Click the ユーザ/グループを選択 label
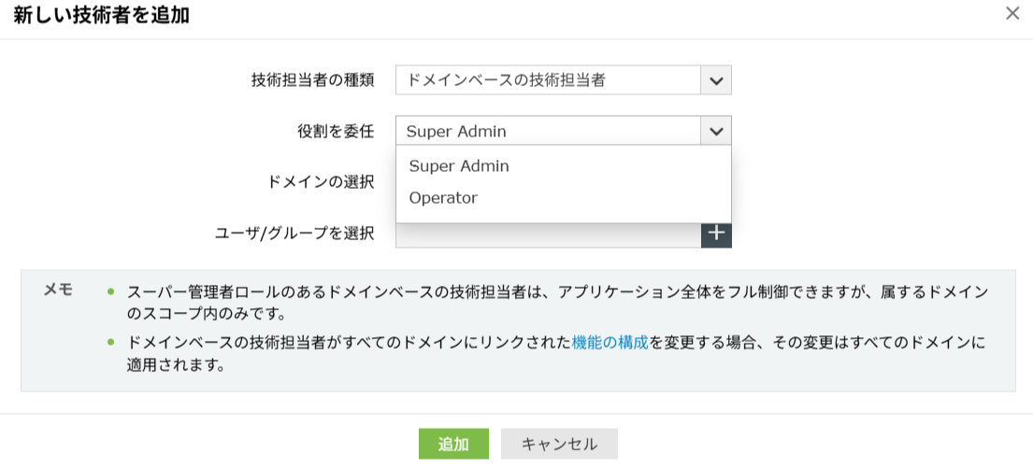Screen dimensions: 1033x469 point(294,234)
